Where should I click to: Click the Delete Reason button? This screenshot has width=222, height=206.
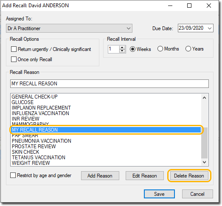(189, 176)
